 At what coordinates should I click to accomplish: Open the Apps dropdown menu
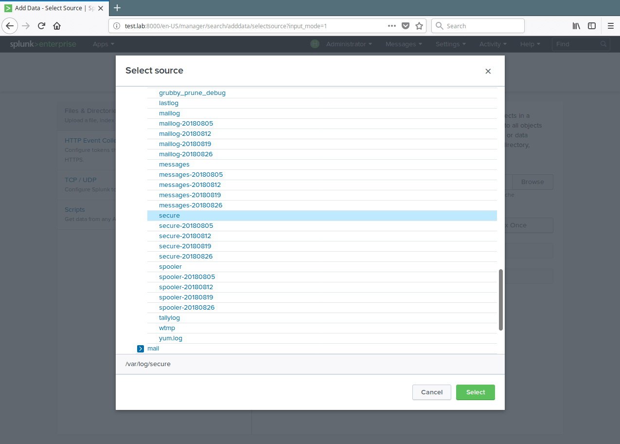pyautogui.click(x=104, y=44)
